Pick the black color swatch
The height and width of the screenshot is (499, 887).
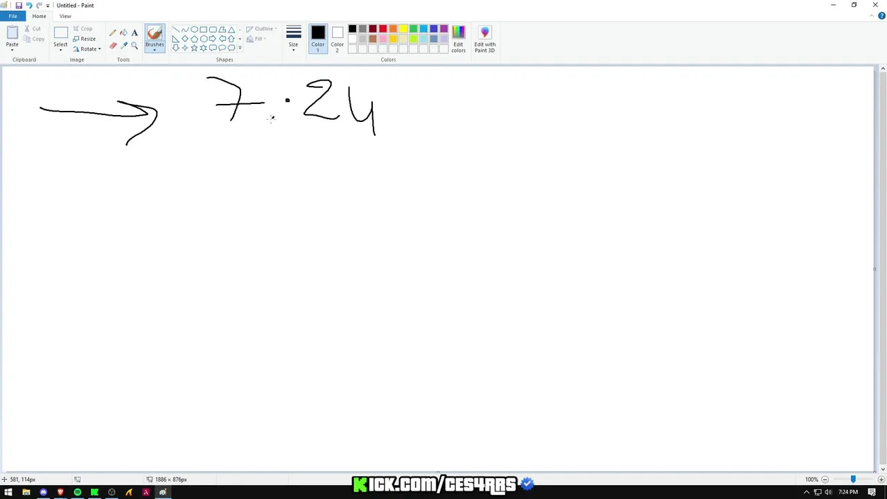[352, 29]
